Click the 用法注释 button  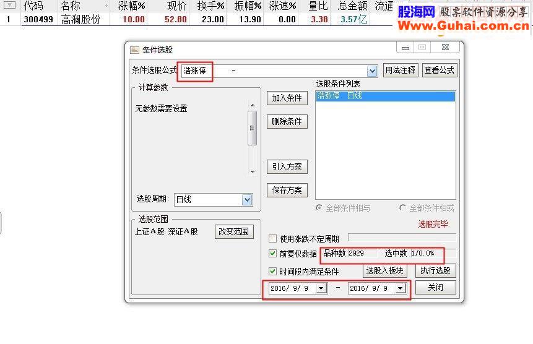(x=401, y=71)
